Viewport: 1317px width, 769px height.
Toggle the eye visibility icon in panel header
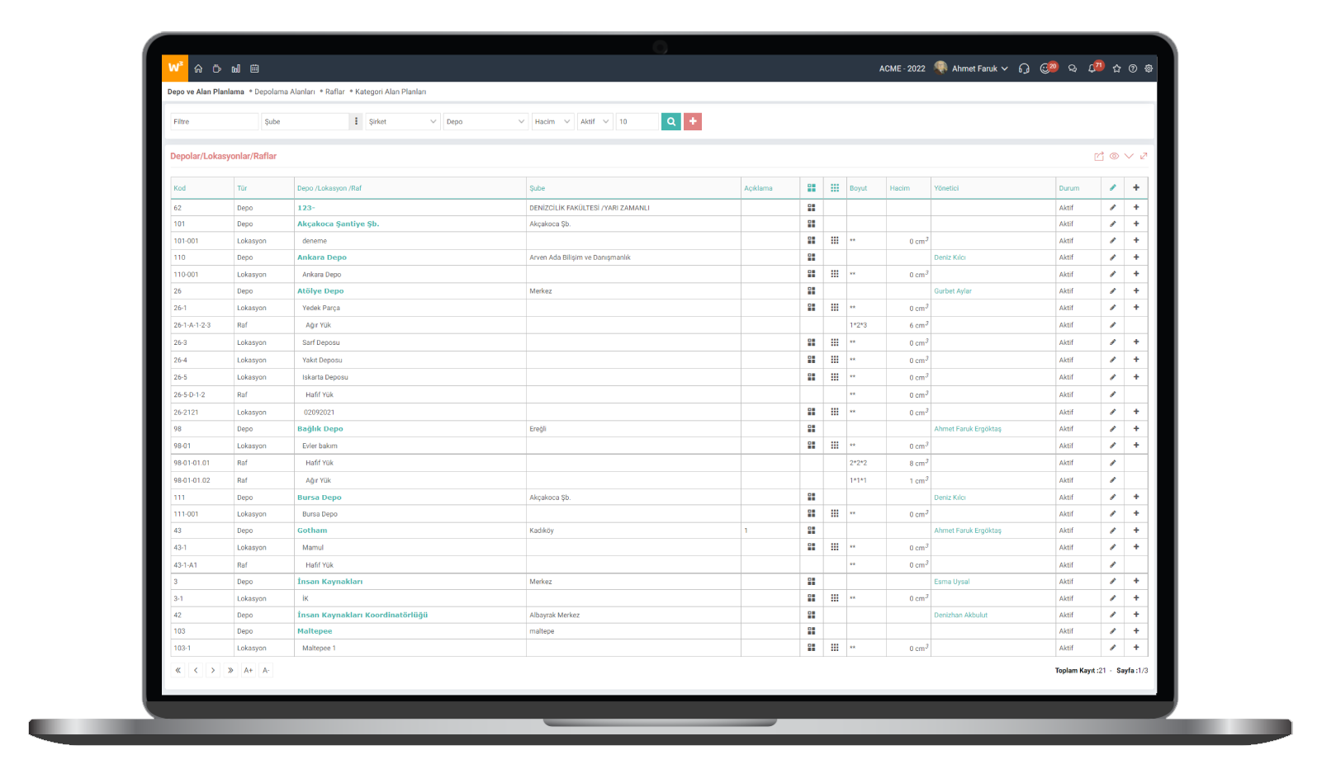[x=1114, y=156]
